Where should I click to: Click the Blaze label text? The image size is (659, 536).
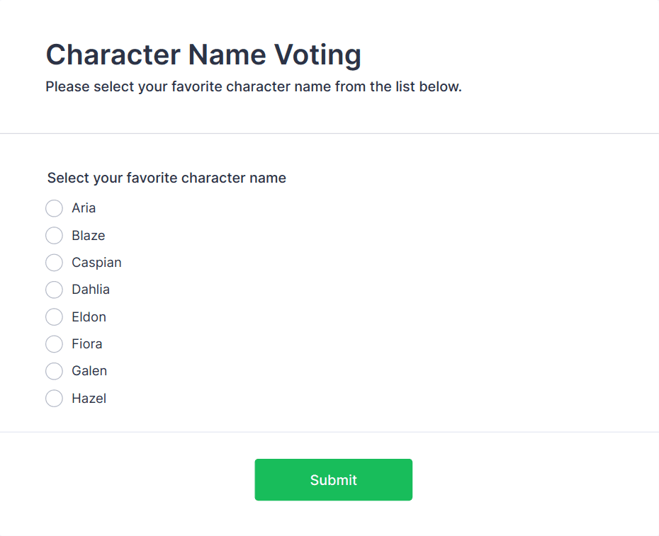87,235
